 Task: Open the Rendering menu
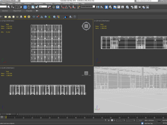[x=49, y=3]
